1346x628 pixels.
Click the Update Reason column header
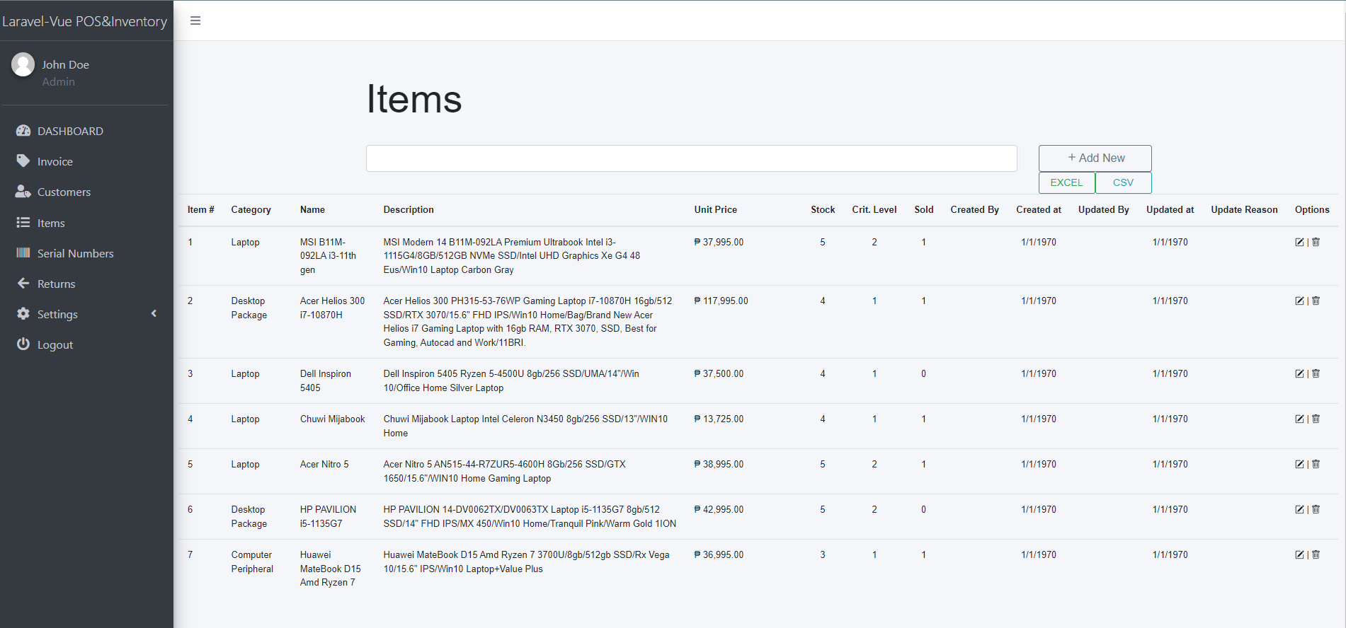pyautogui.click(x=1244, y=209)
